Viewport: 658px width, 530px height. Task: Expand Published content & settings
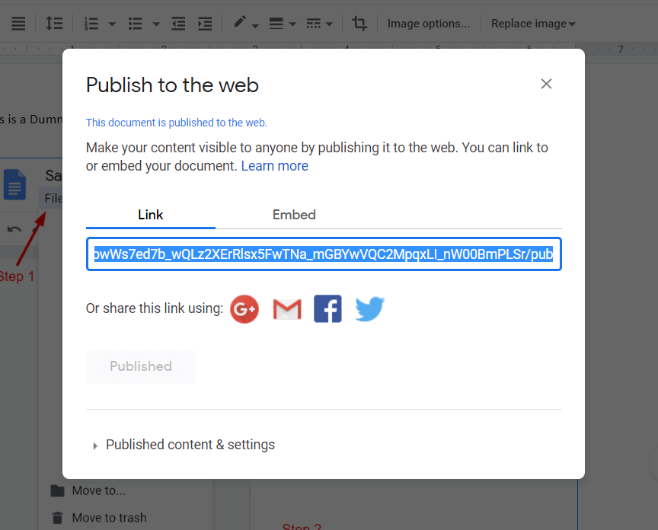click(190, 444)
